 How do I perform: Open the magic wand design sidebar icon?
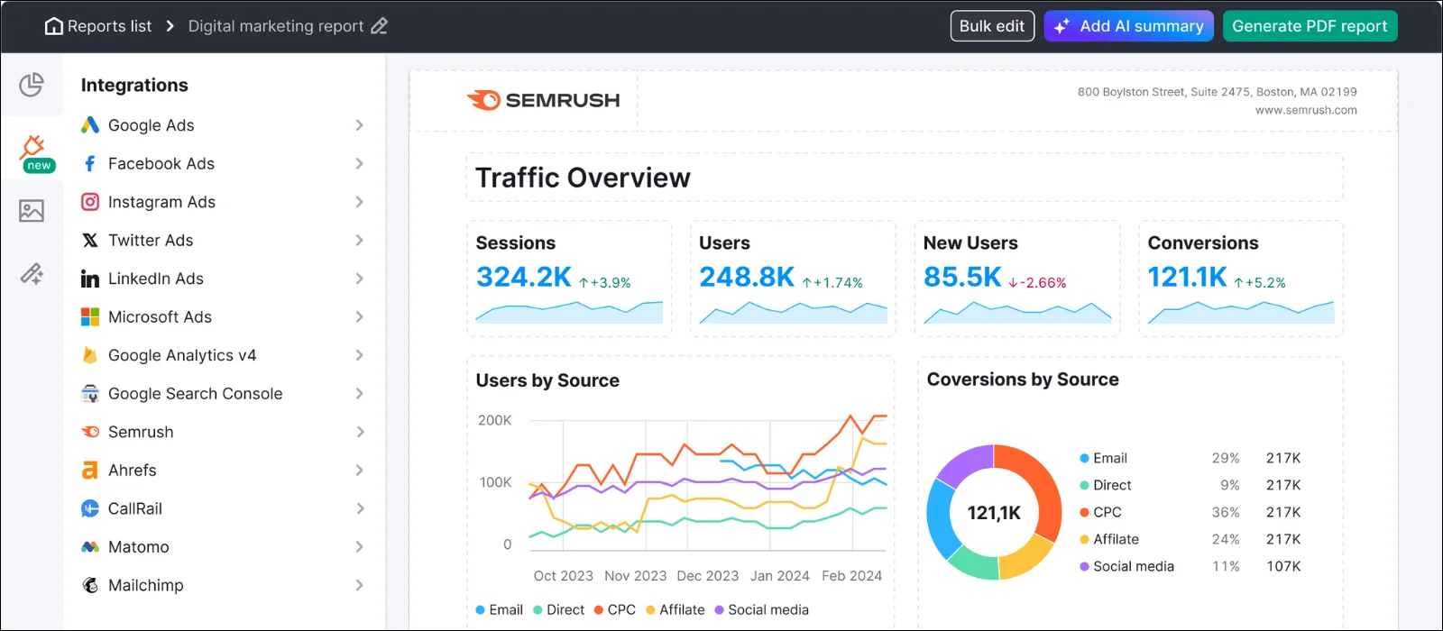(x=32, y=274)
